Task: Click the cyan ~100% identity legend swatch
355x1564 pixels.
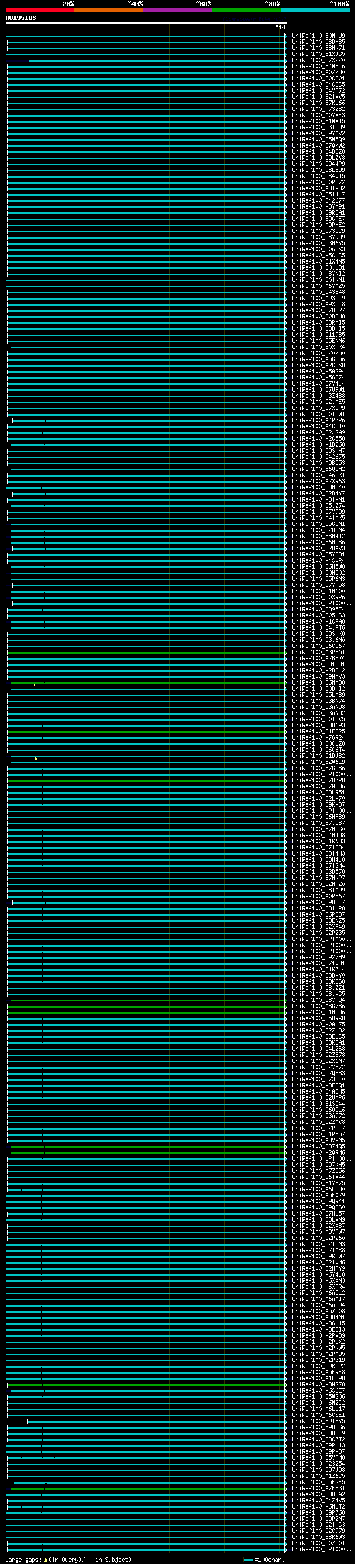Action: click(x=316, y=11)
